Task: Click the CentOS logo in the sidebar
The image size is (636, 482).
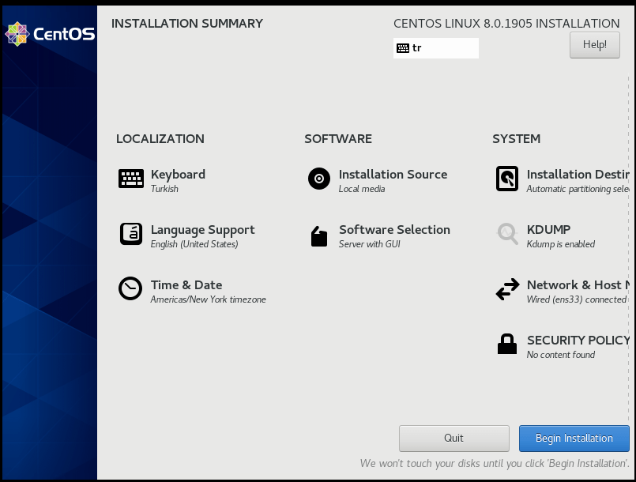Action: 49,34
